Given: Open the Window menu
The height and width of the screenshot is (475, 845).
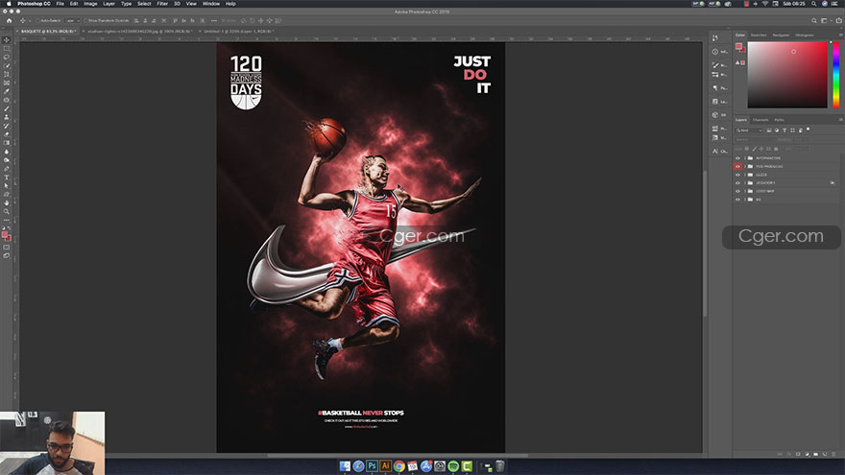Looking at the screenshot, I should click(210, 3).
